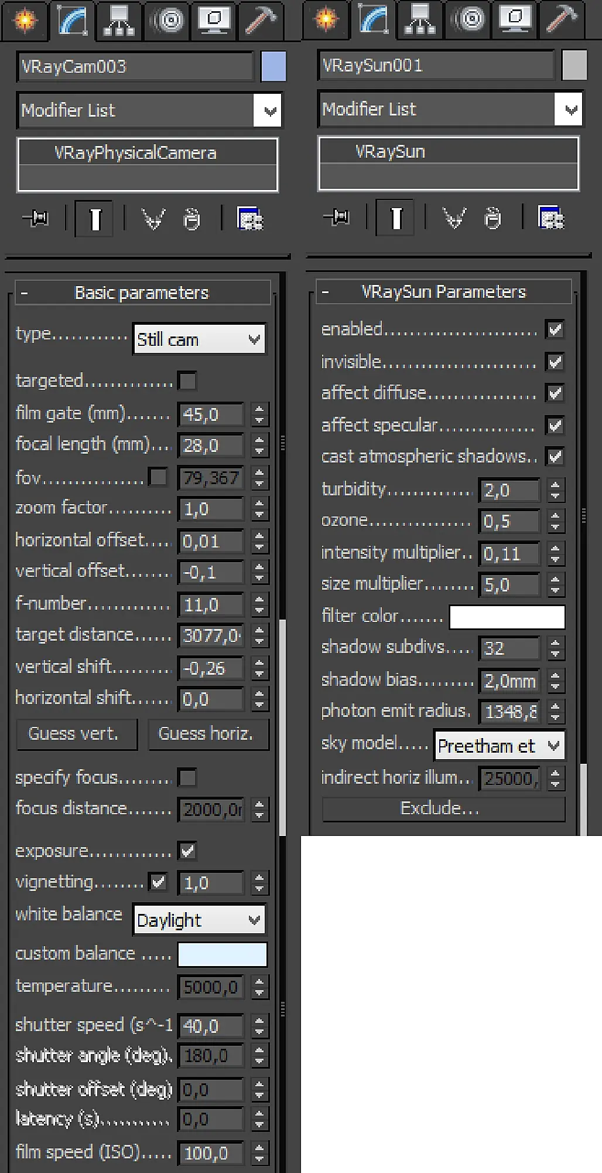Click the VRaySun001 name field

tap(437, 65)
